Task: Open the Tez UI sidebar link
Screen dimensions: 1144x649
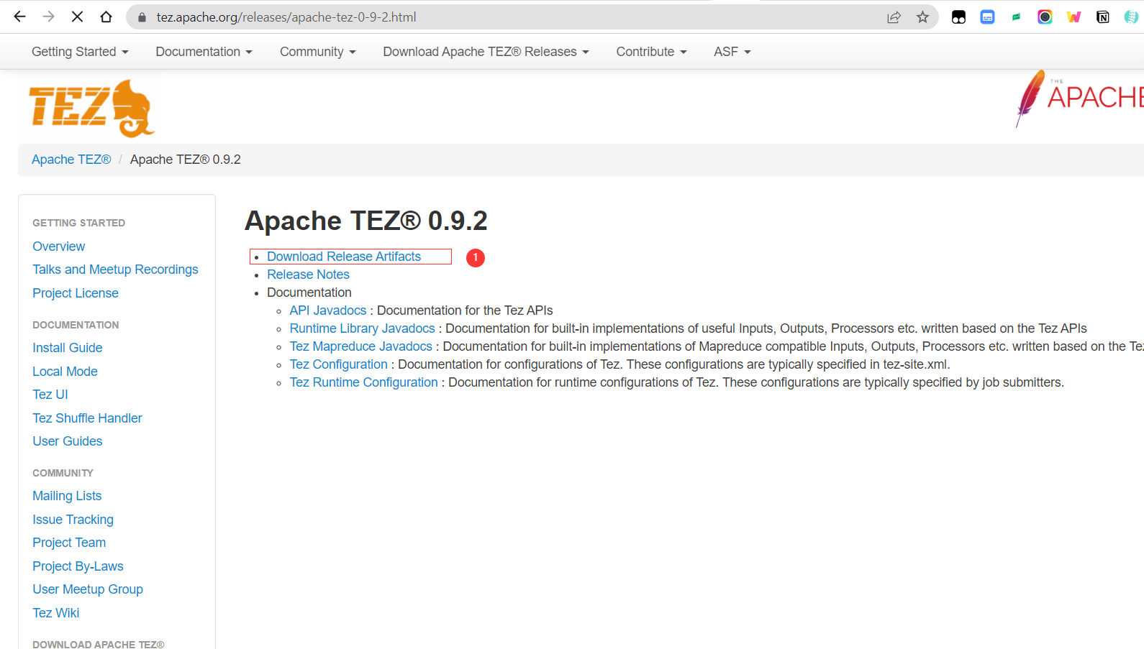Action: click(50, 395)
